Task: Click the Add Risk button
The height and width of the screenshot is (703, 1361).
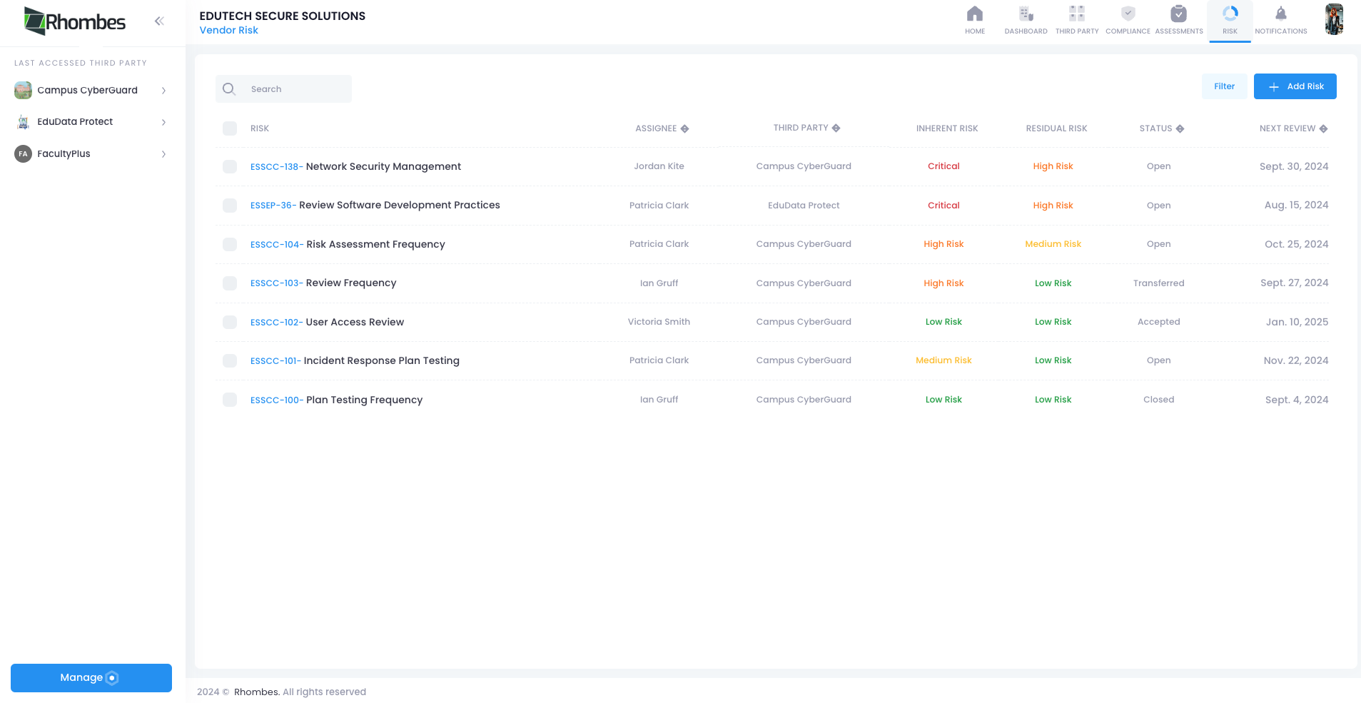Action: 1295,86
